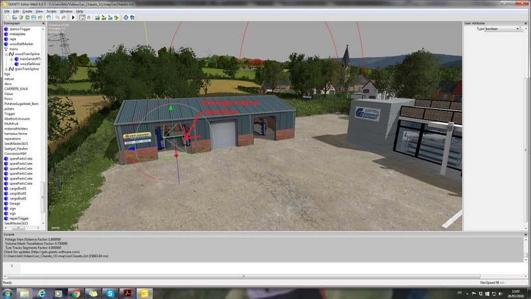Select the terrain sculpt mode icon

[x=98, y=17]
